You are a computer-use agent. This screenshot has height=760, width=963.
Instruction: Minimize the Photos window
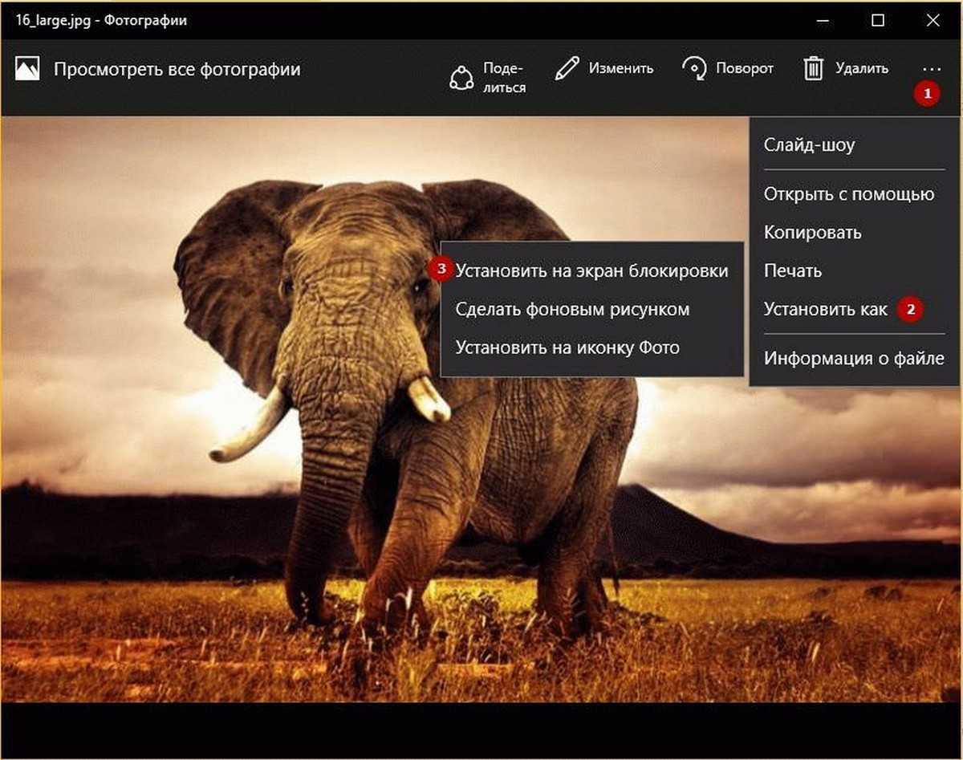point(823,20)
